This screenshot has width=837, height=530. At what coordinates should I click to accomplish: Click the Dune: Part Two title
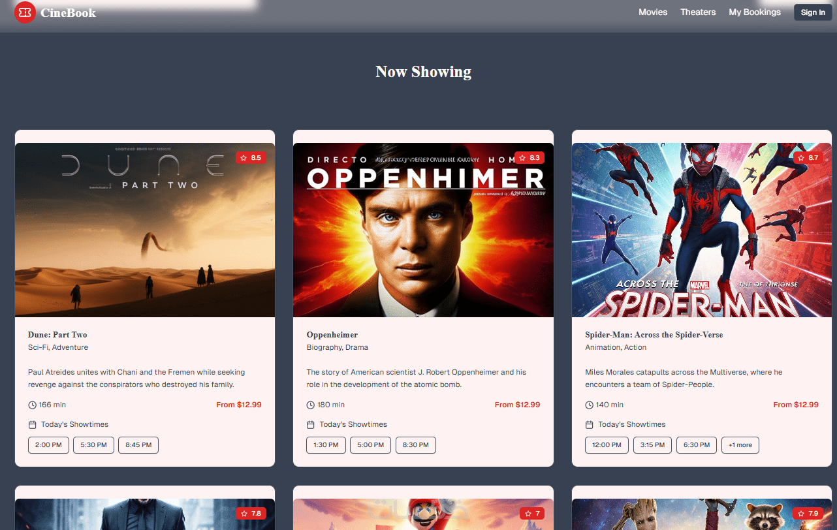pos(57,335)
